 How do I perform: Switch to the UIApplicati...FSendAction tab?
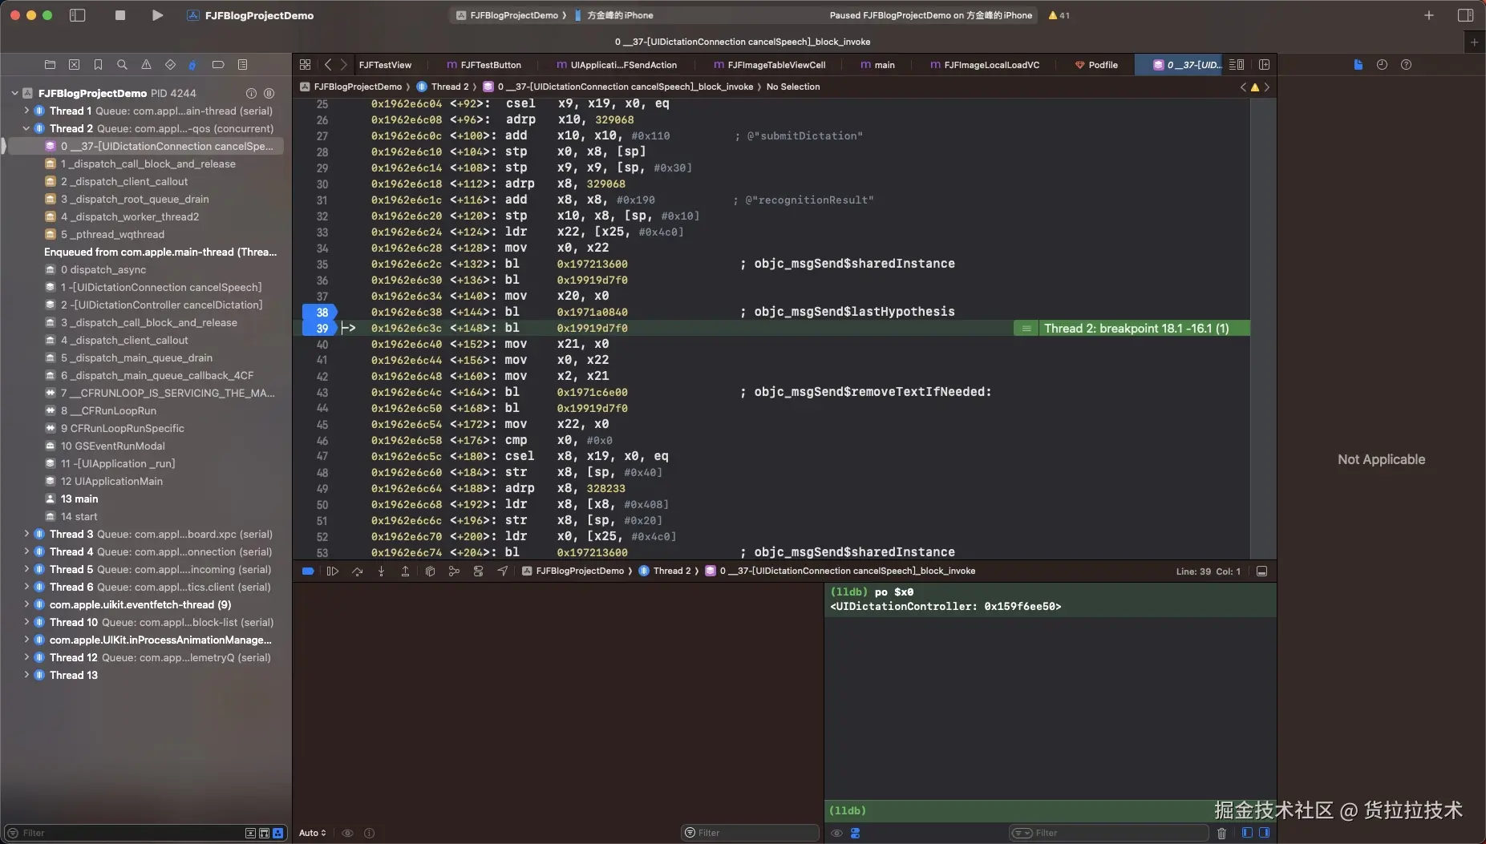pyautogui.click(x=617, y=65)
